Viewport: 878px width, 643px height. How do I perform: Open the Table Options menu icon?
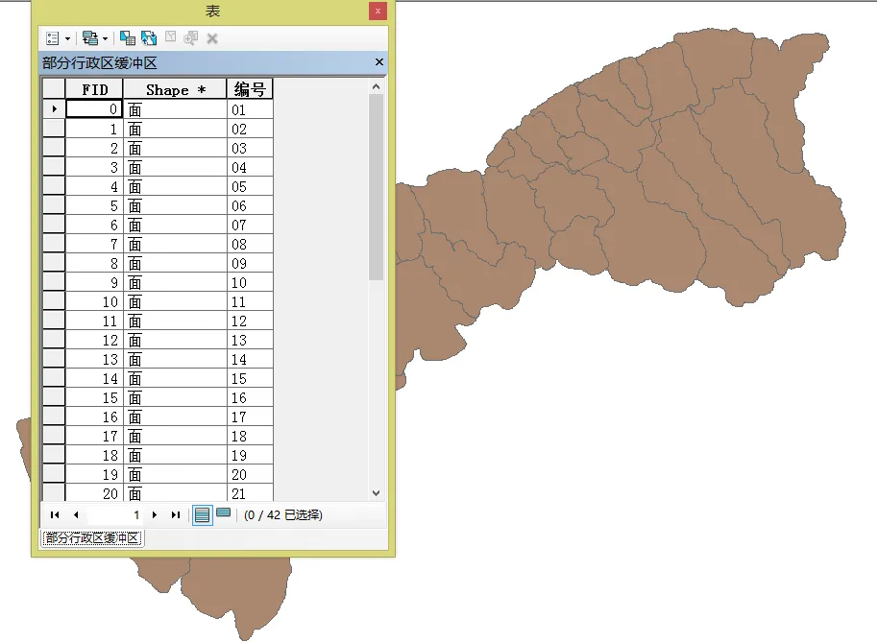[53, 38]
